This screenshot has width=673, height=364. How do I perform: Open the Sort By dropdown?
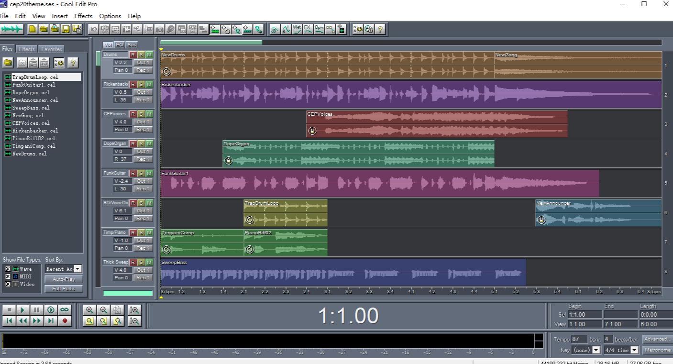(77, 269)
